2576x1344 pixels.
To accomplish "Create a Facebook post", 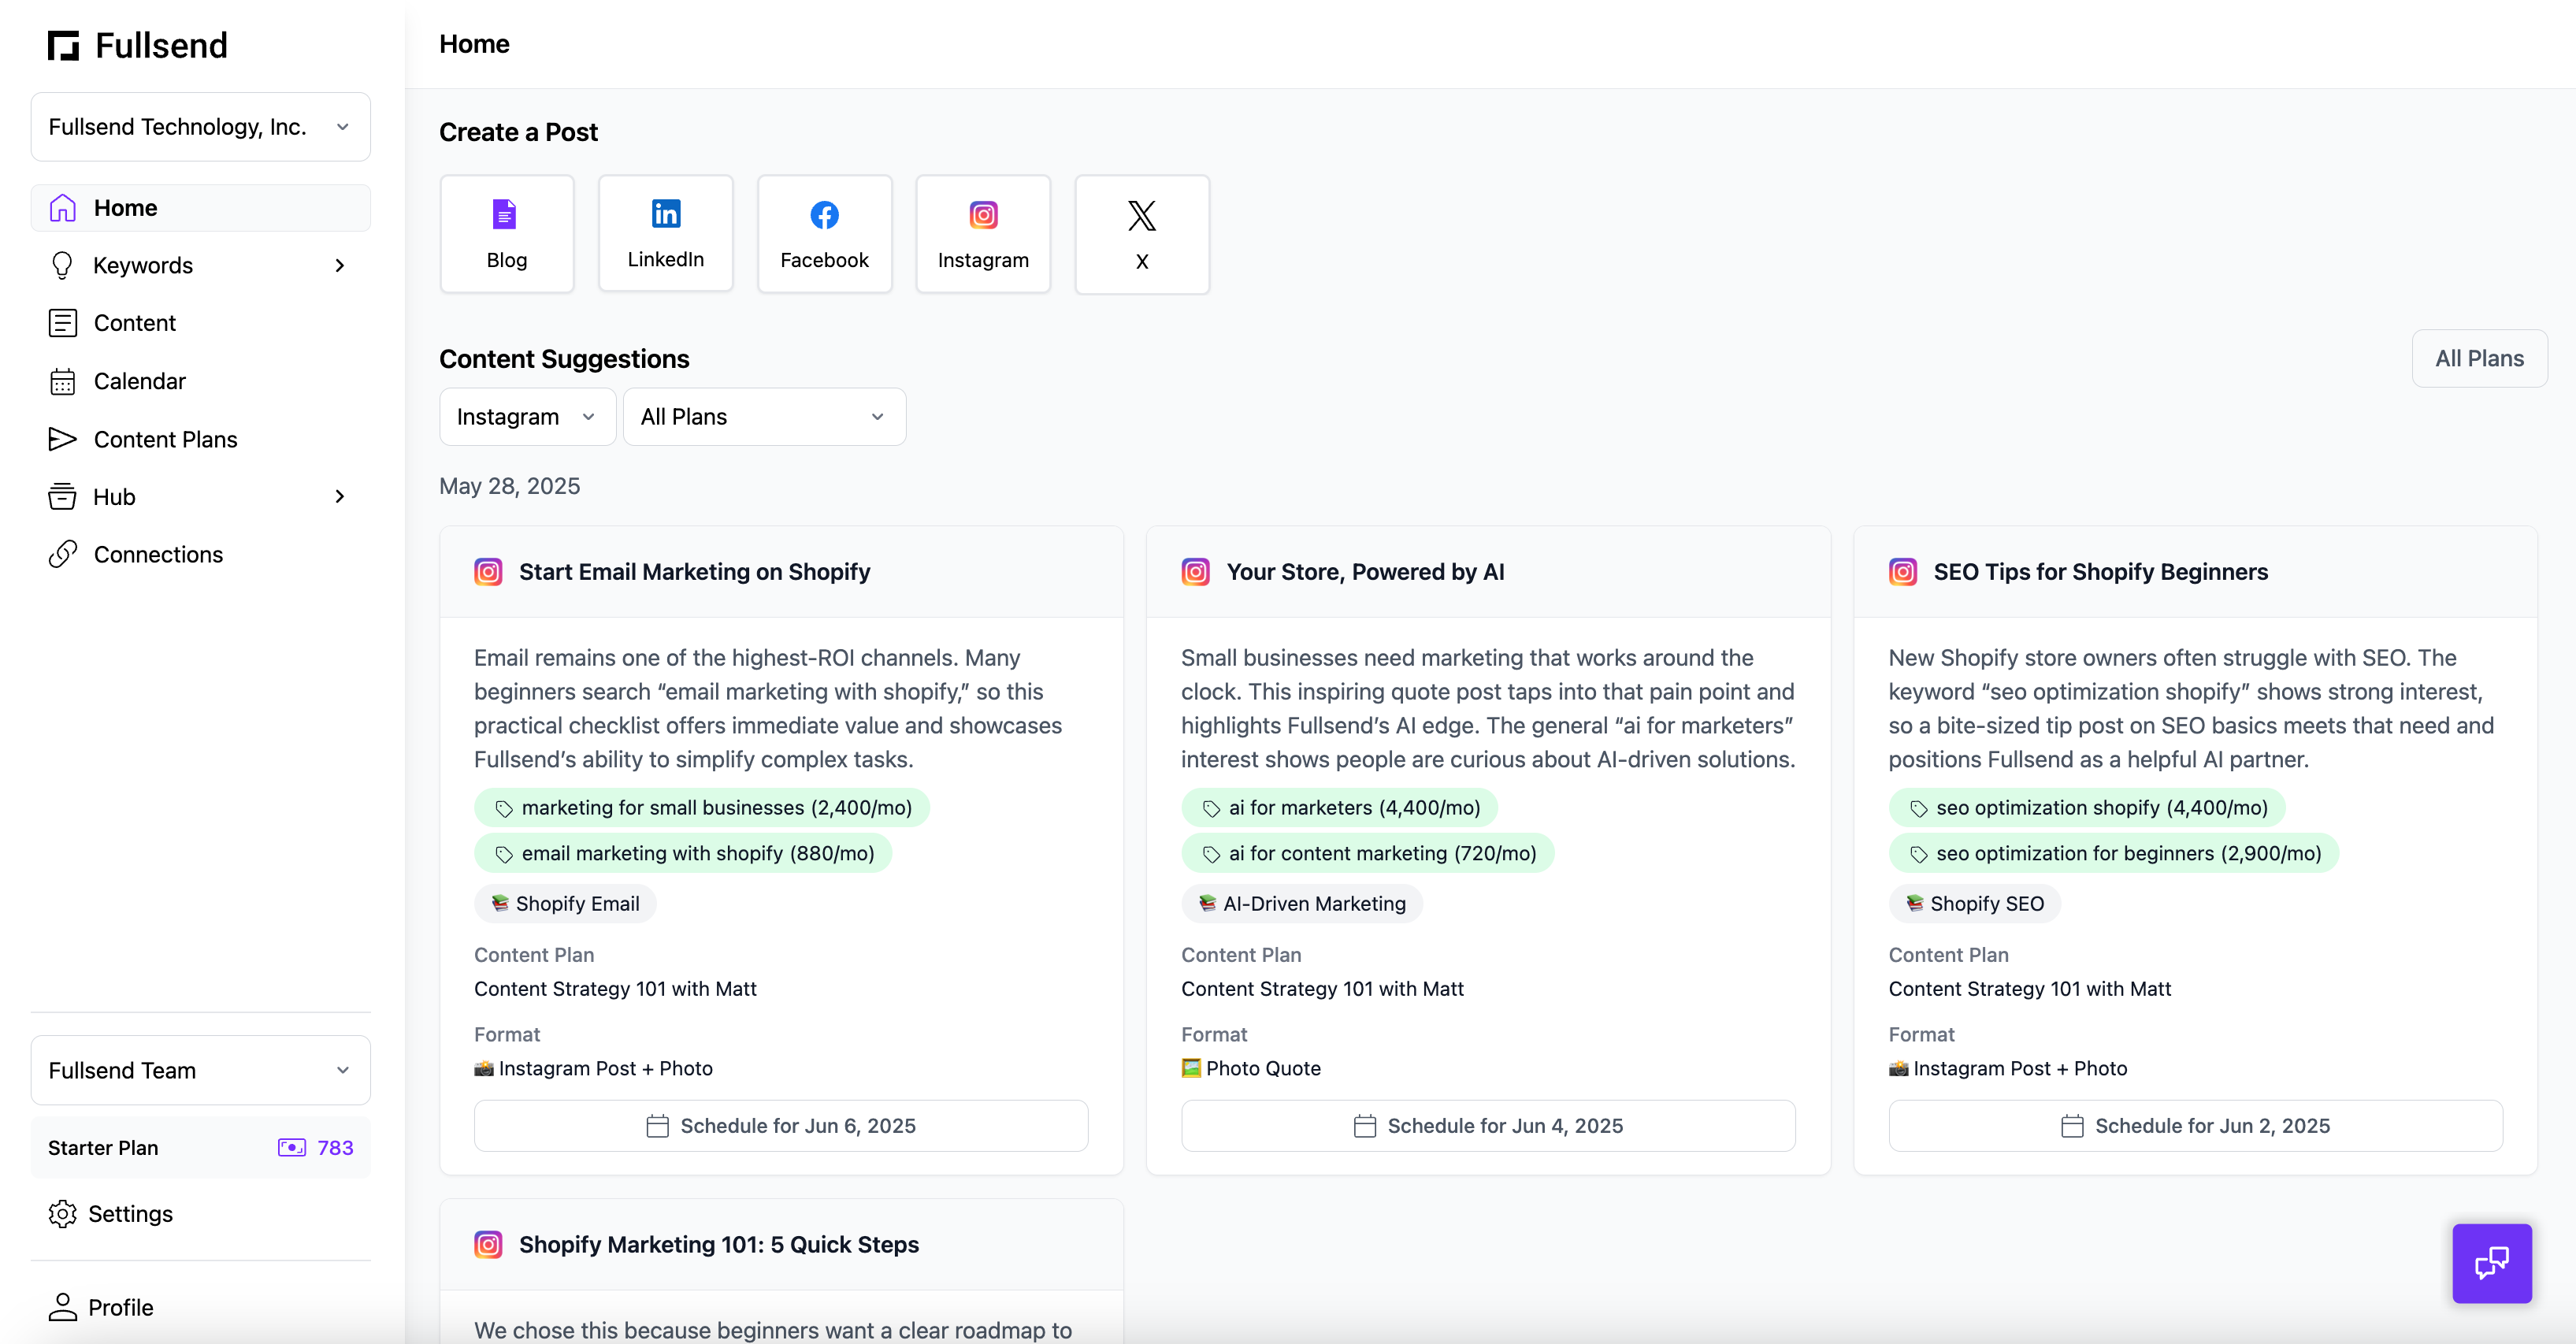I will pyautogui.click(x=824, y=234).
